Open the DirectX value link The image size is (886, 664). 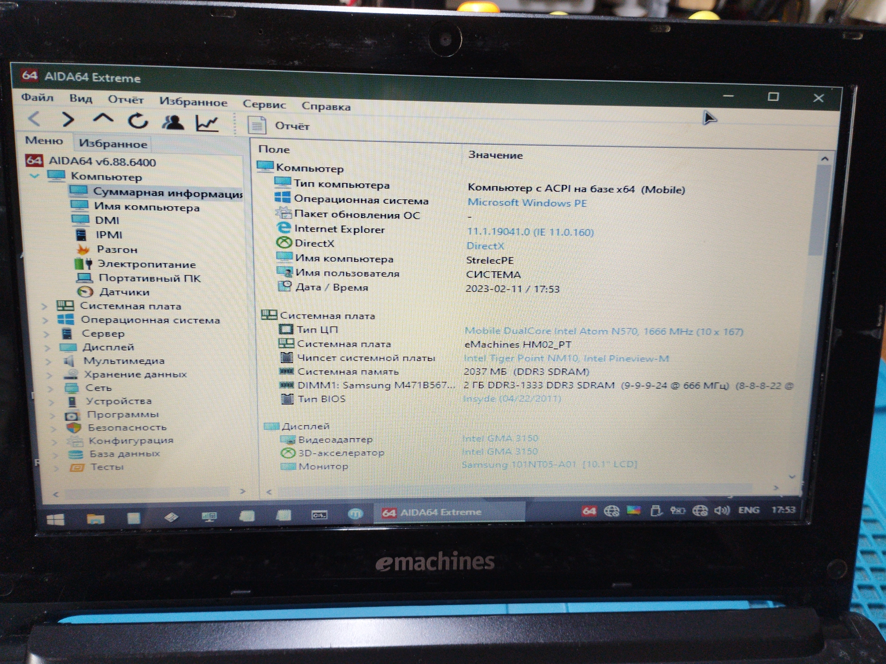point(485,246)
